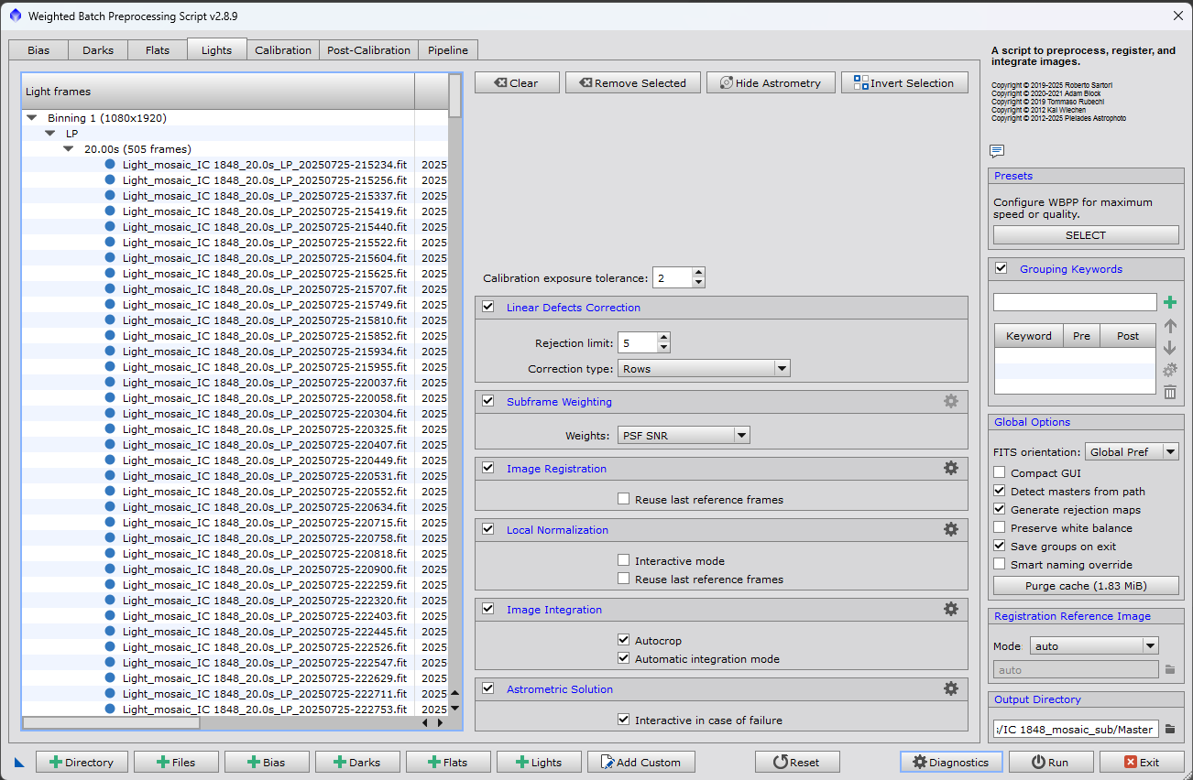Open the Correction type Rows dropdown

[704, 368]
